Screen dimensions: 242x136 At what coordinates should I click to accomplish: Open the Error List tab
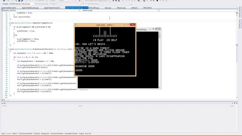coord(88,134)
